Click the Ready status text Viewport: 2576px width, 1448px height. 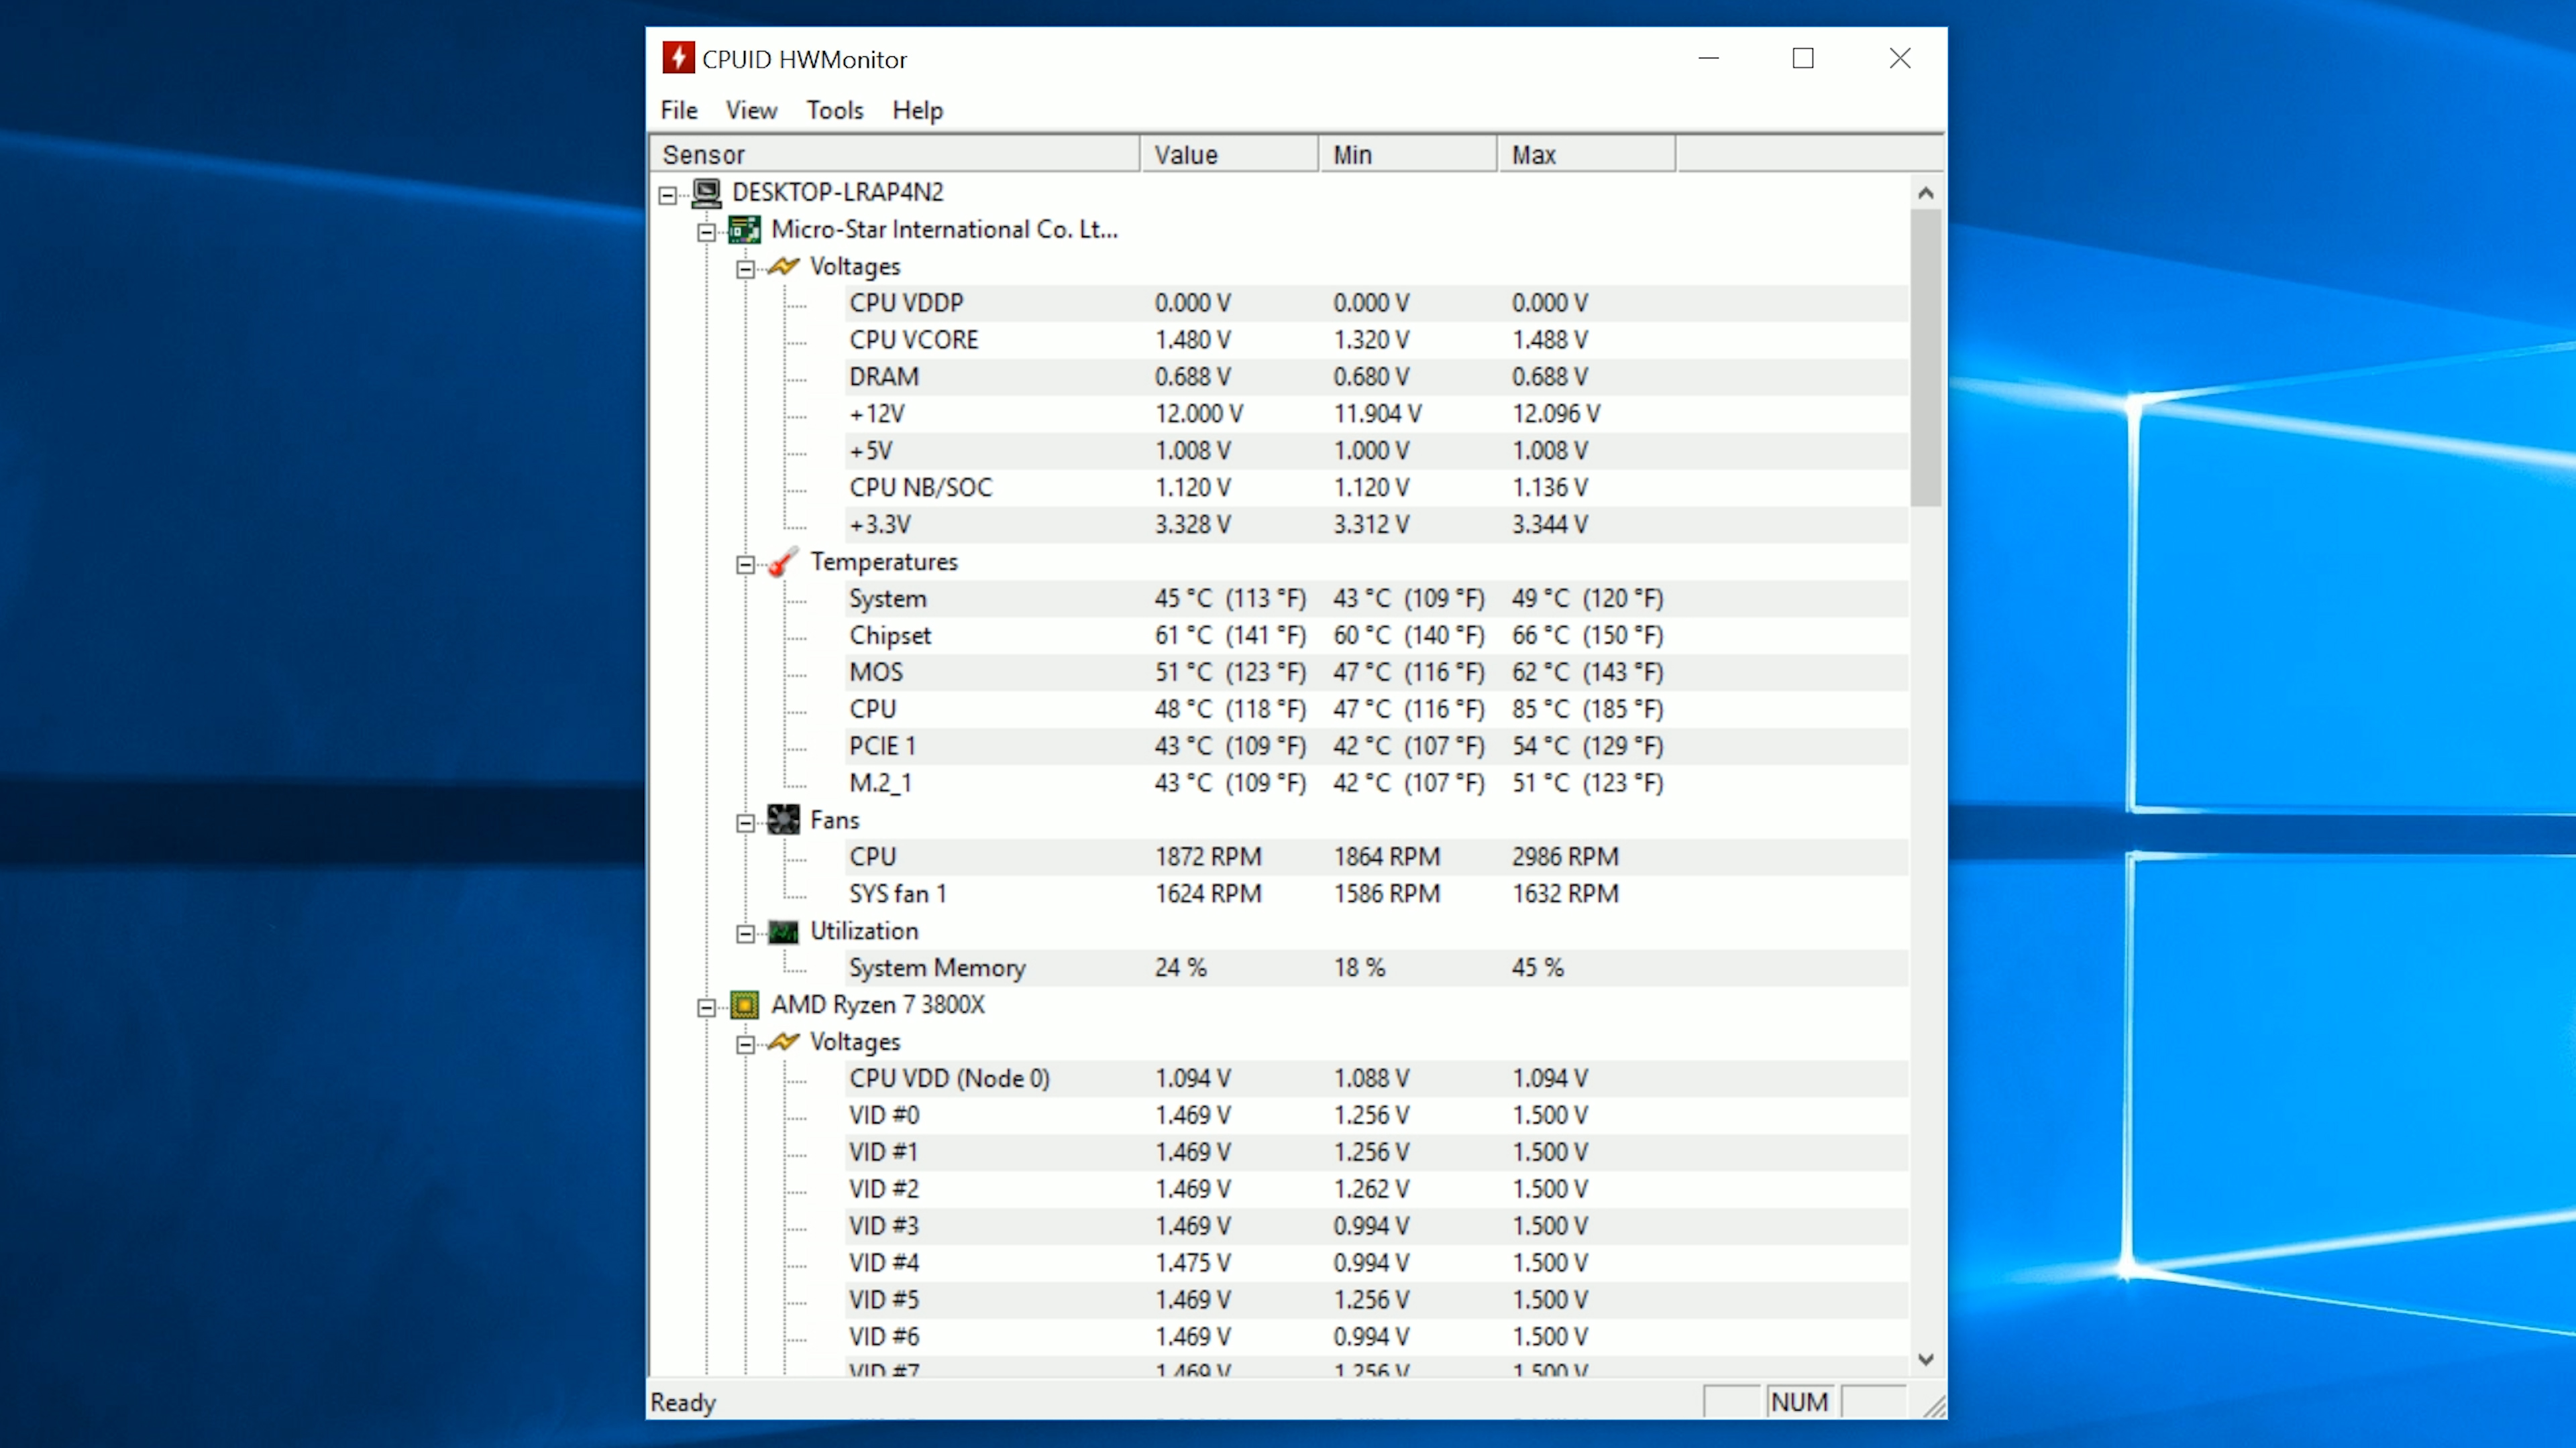(683, 1402)
